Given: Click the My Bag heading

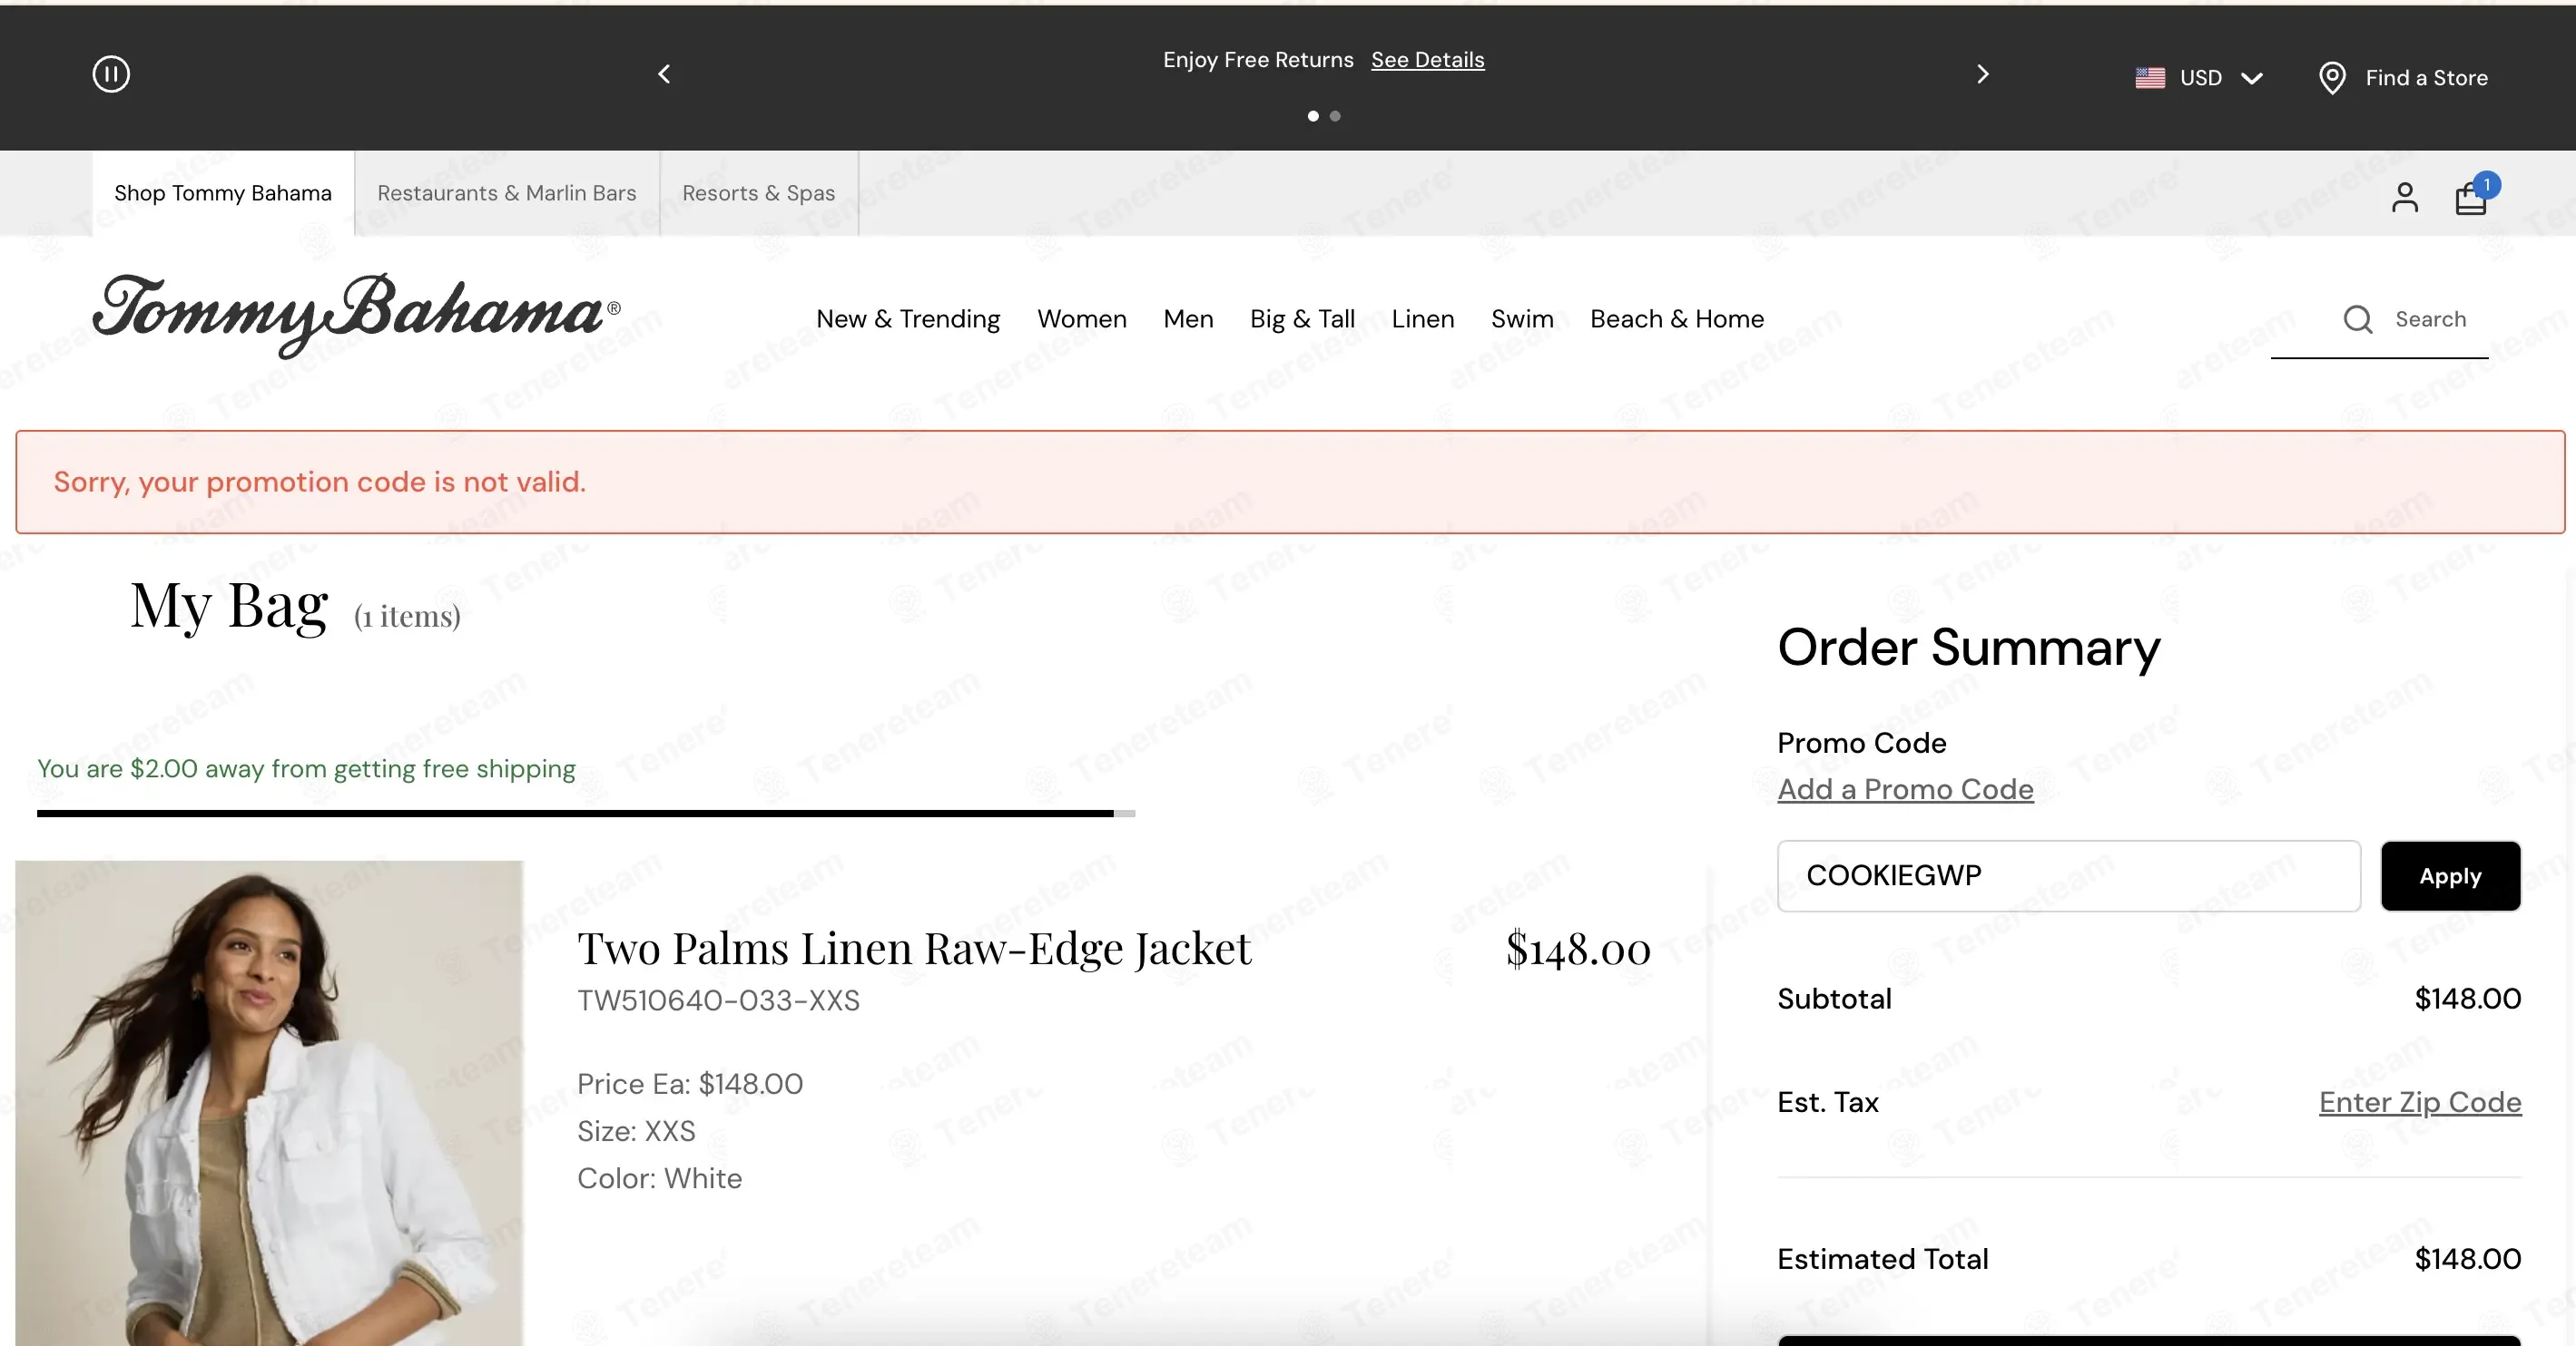Looking at the screenshot, I should [x=229, y=606].
